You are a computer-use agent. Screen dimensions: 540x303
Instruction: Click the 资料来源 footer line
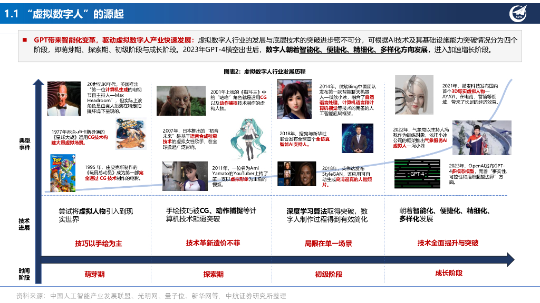[151, 296]
